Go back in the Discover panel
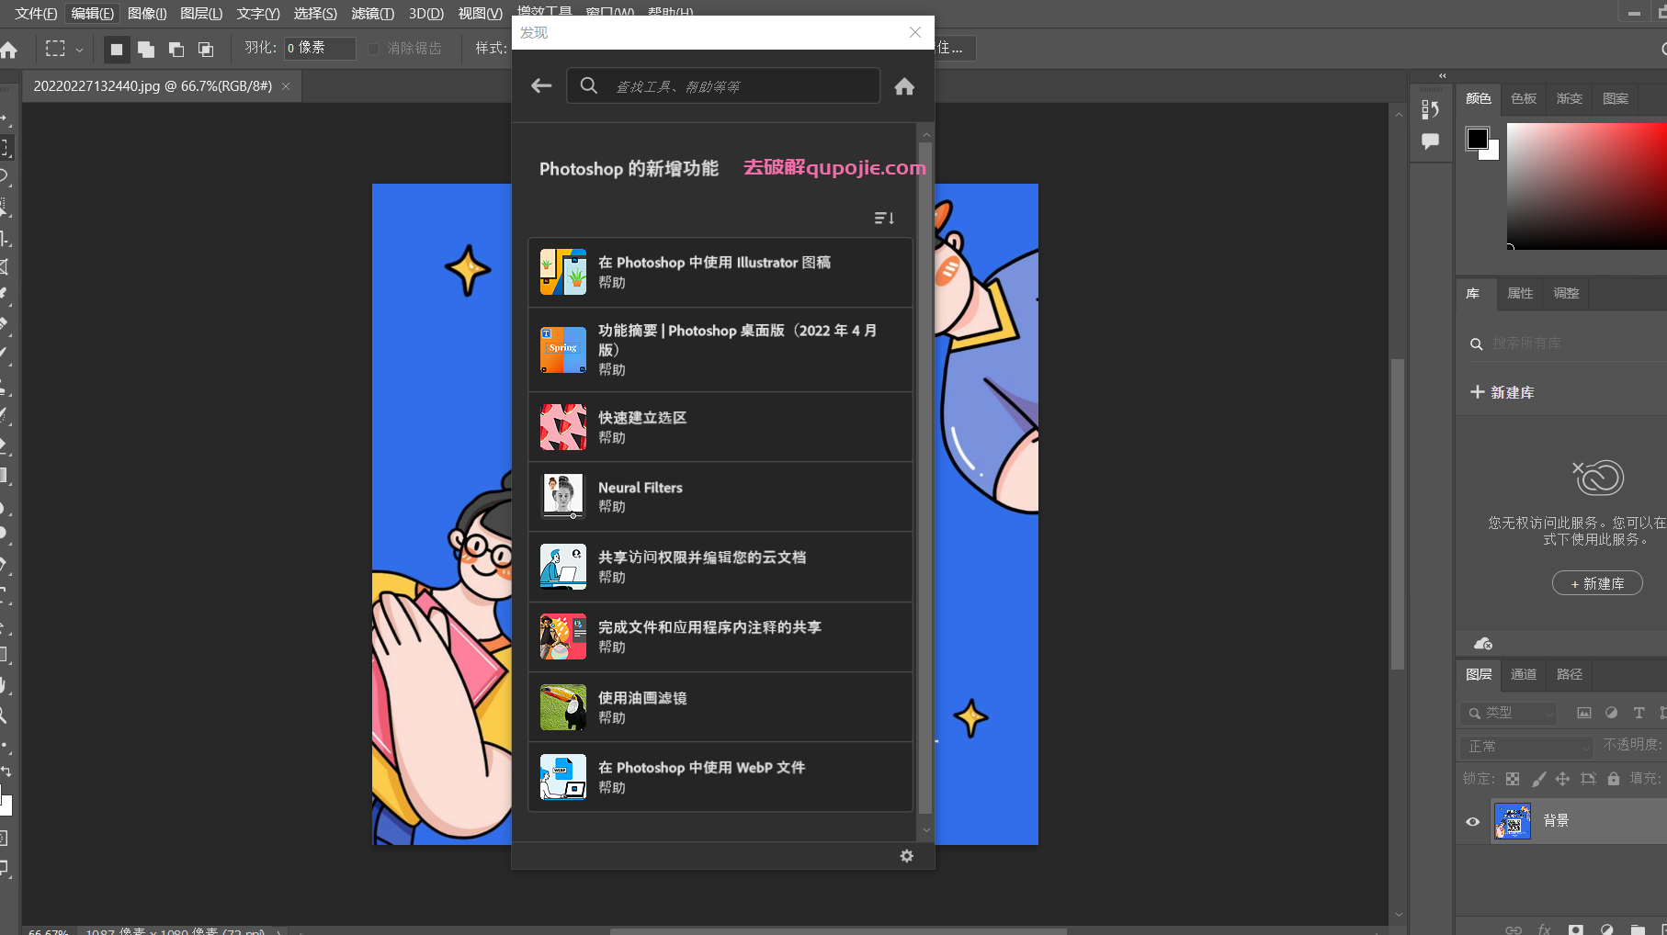 point(541,85)
